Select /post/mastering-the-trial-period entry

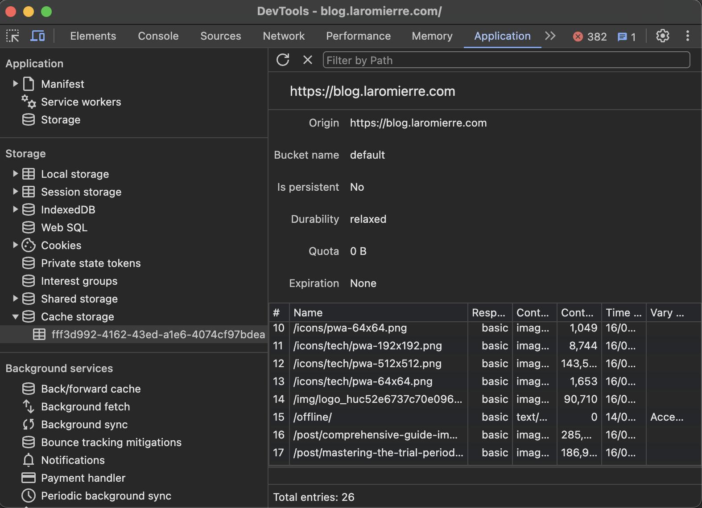pyautogui.click(x=485, y=453)
